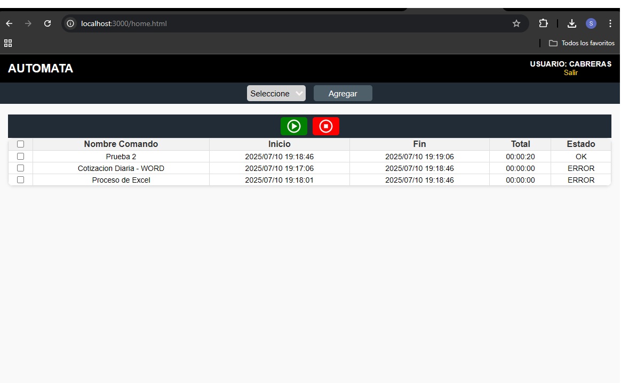621x385 pixels.
Task: Go back with browser back arrow
Action: click(x=9, y=24)
